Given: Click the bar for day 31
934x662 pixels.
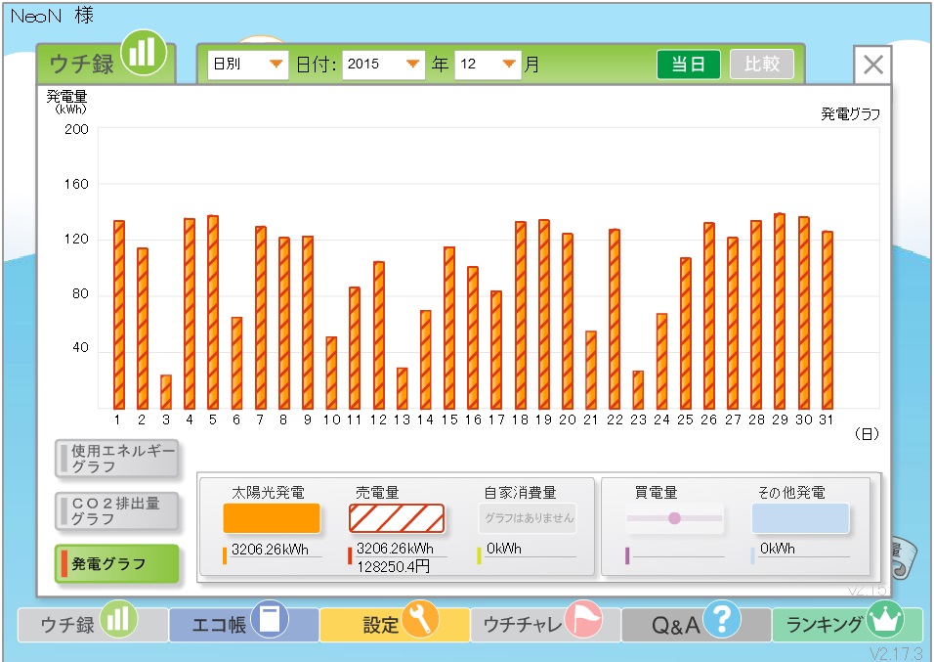Looking at the screenshot, I should tap(827, 321).
